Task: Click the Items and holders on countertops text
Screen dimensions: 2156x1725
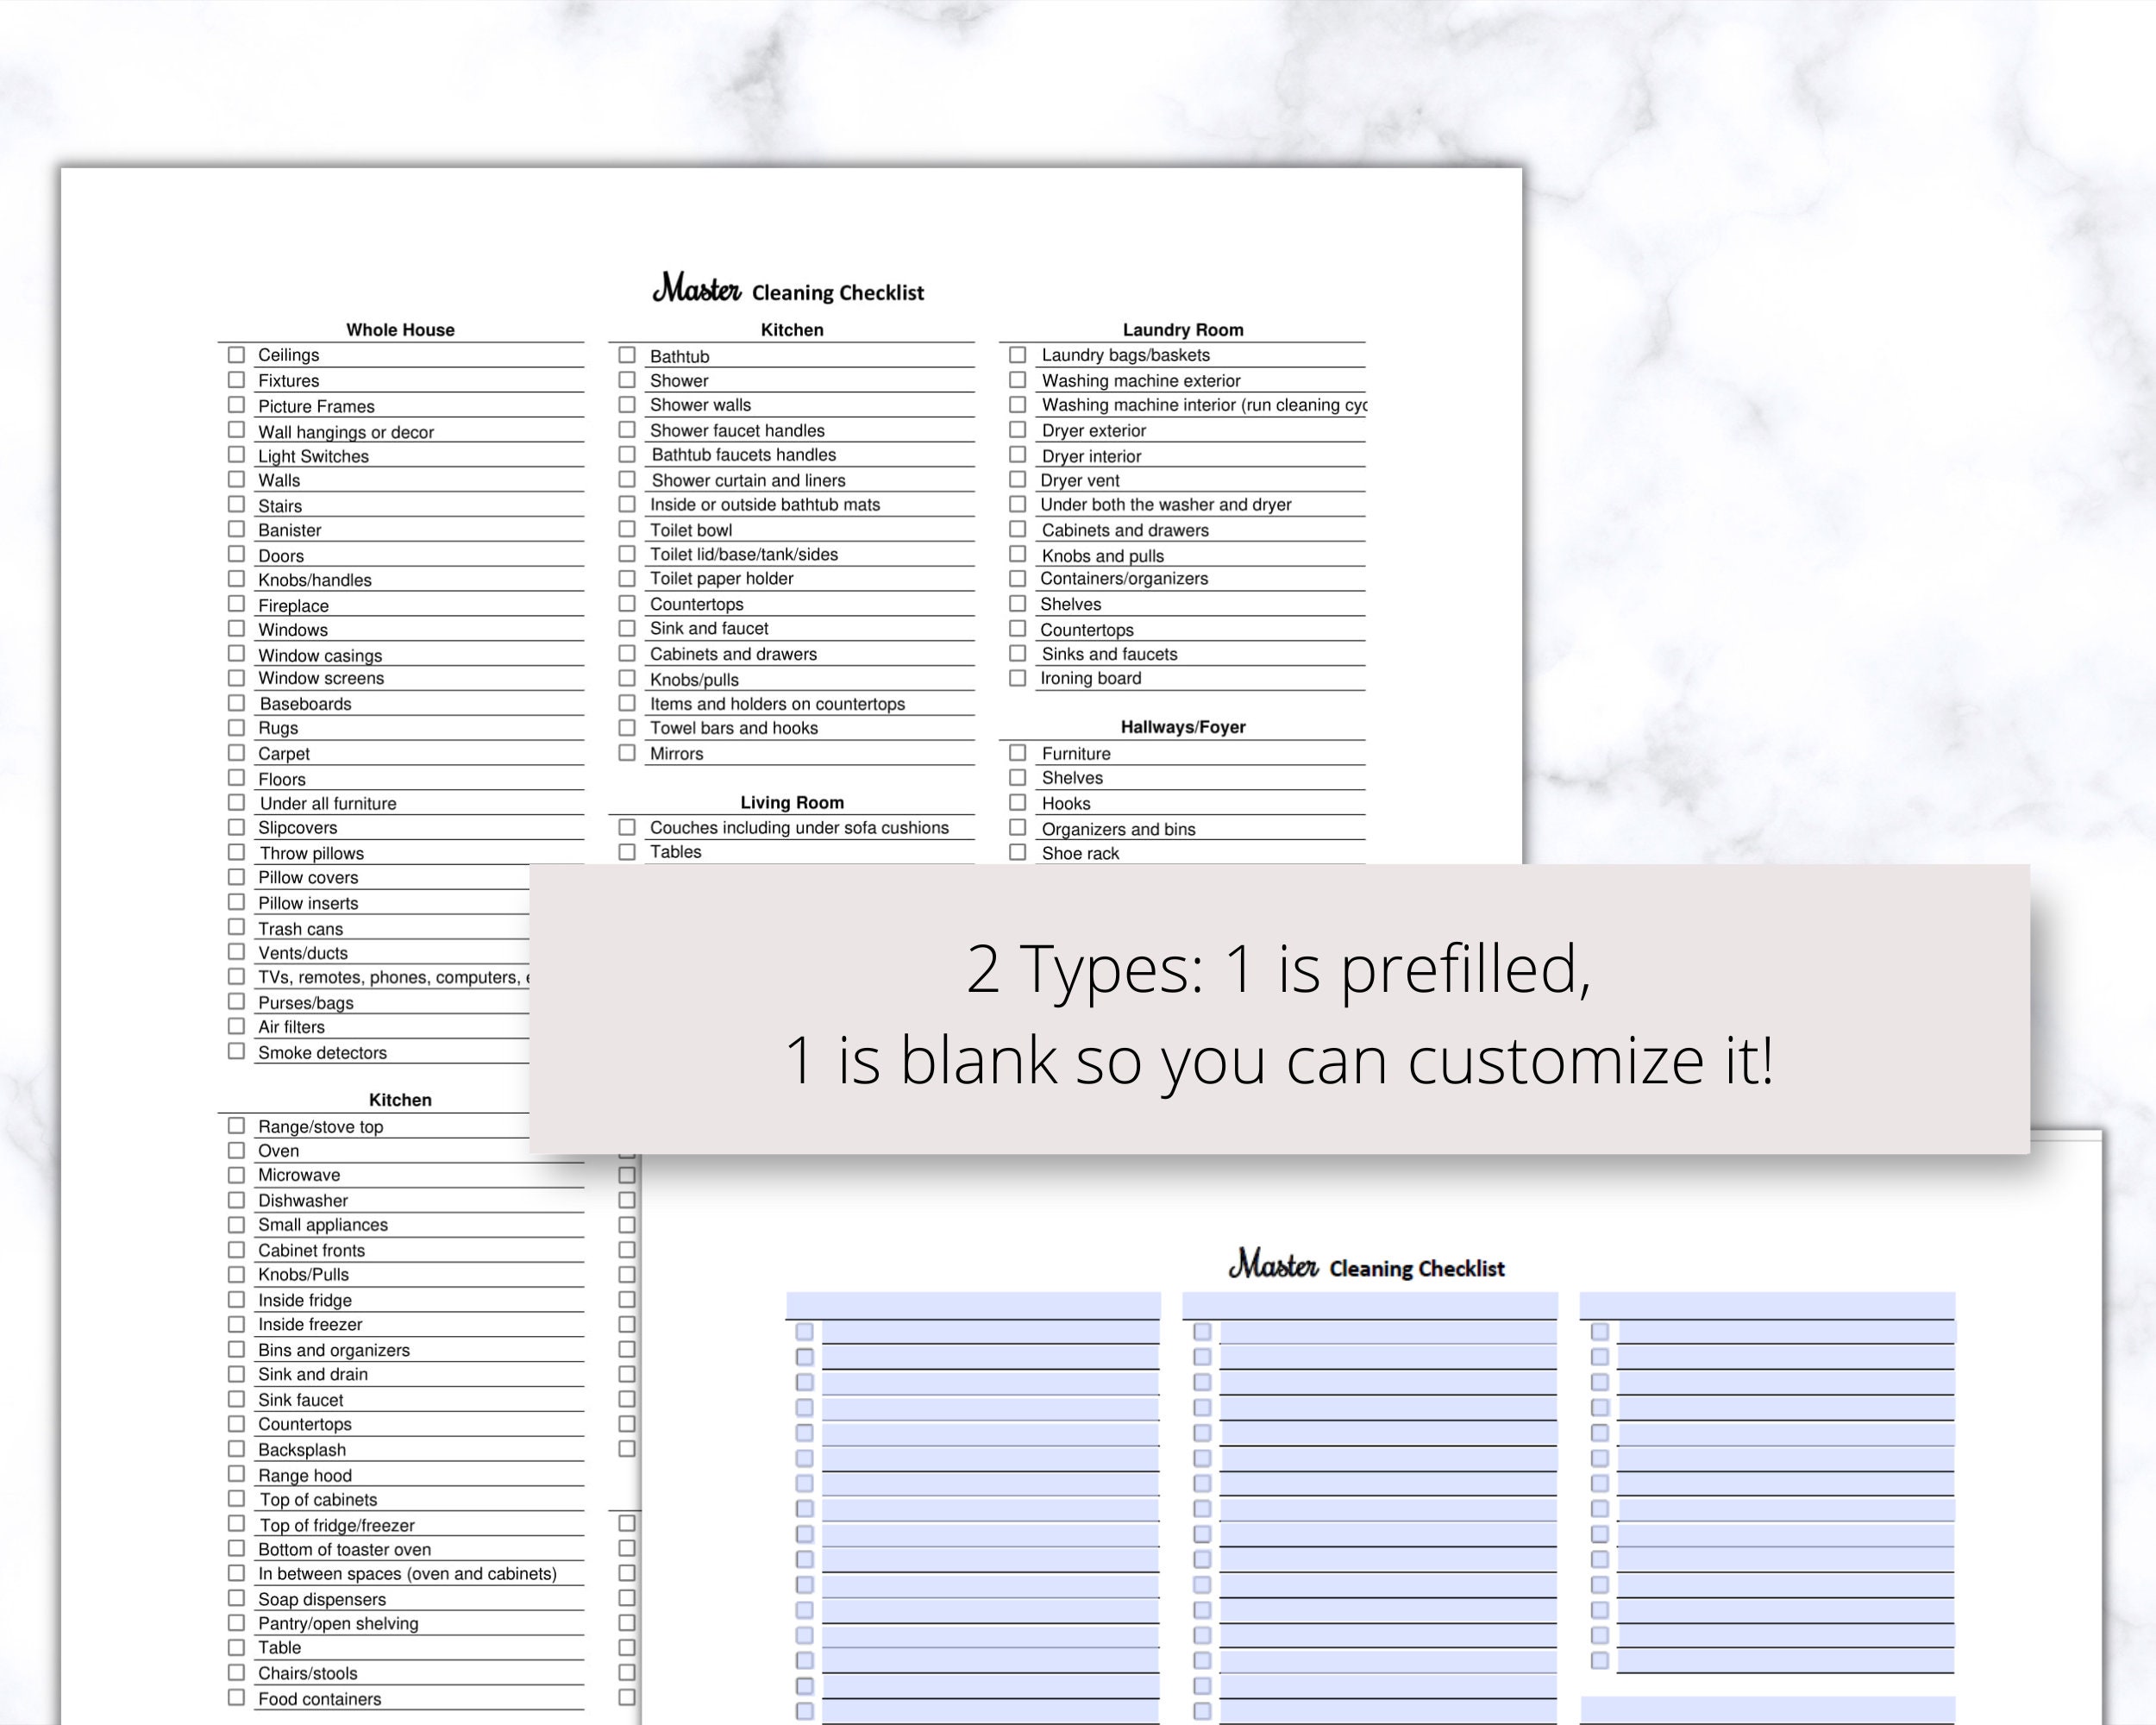Action: [777, 704]
